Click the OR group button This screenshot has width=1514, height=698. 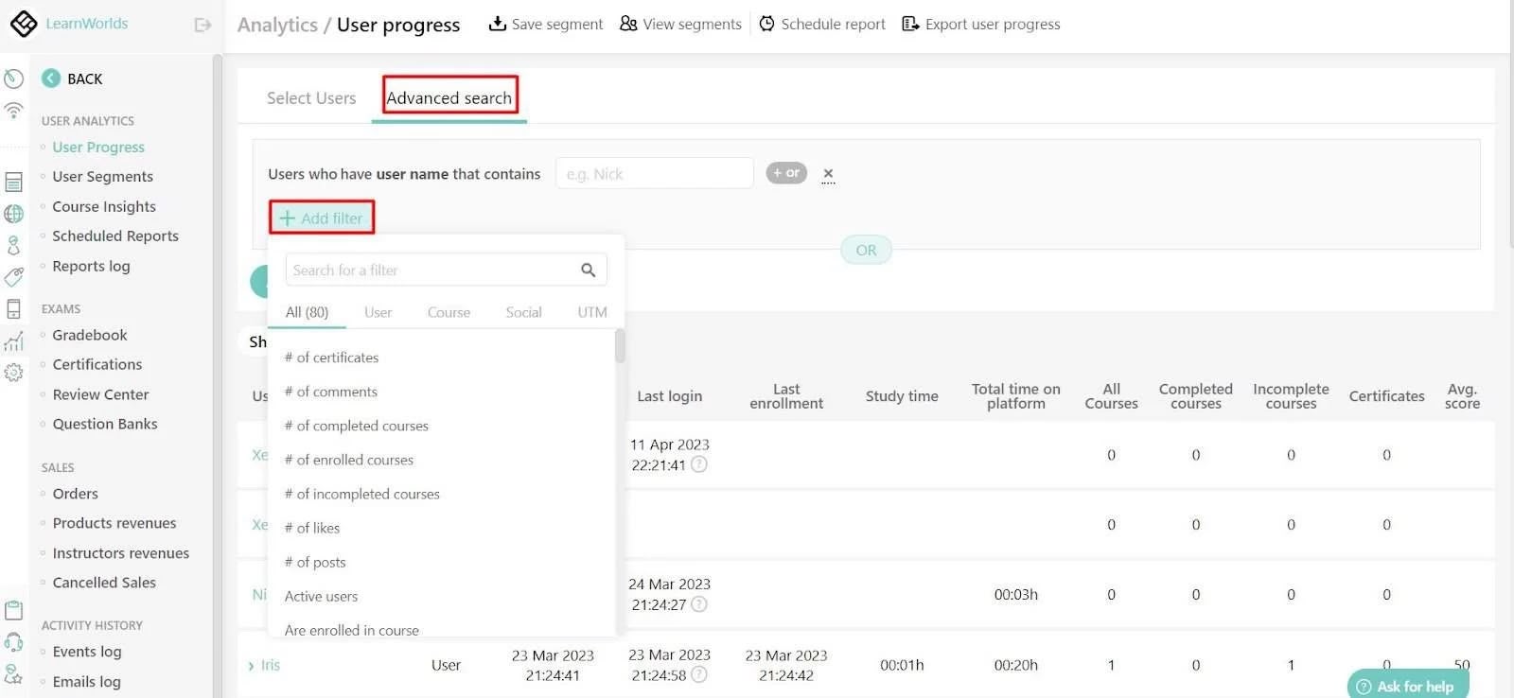coord(866,250)
